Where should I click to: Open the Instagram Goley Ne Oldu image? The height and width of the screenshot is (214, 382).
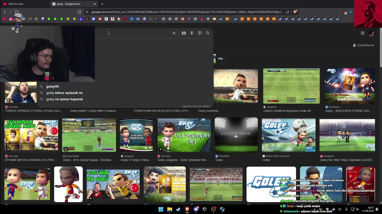(x=347, y=135)
